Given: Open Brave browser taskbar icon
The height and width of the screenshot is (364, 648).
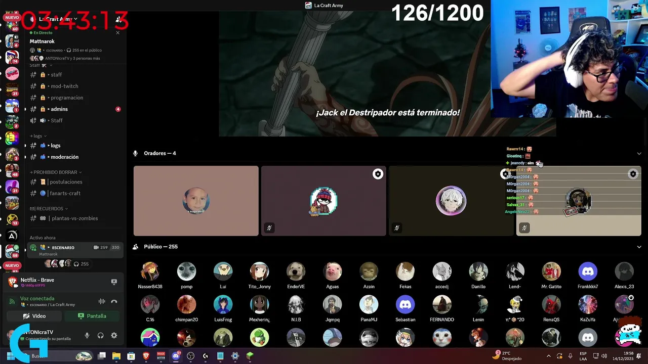Looking at the screenshot, I should (146, 356).
